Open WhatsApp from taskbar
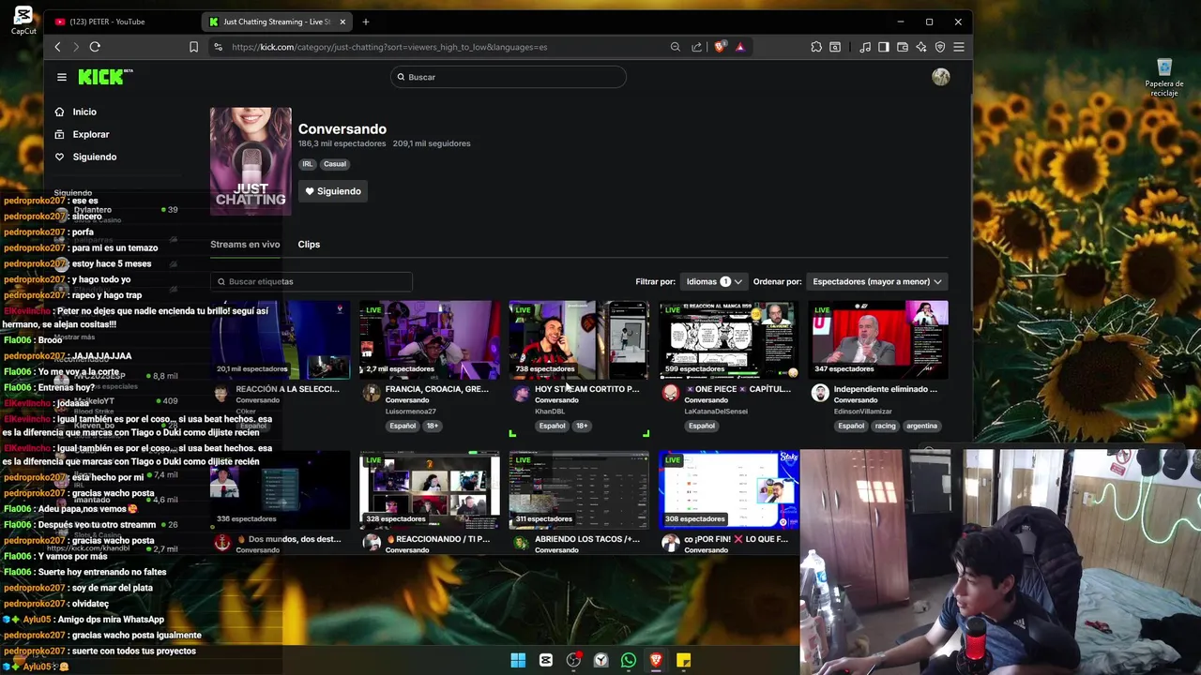The height and width of the screenshot is (675, 1201). (629, 661)
